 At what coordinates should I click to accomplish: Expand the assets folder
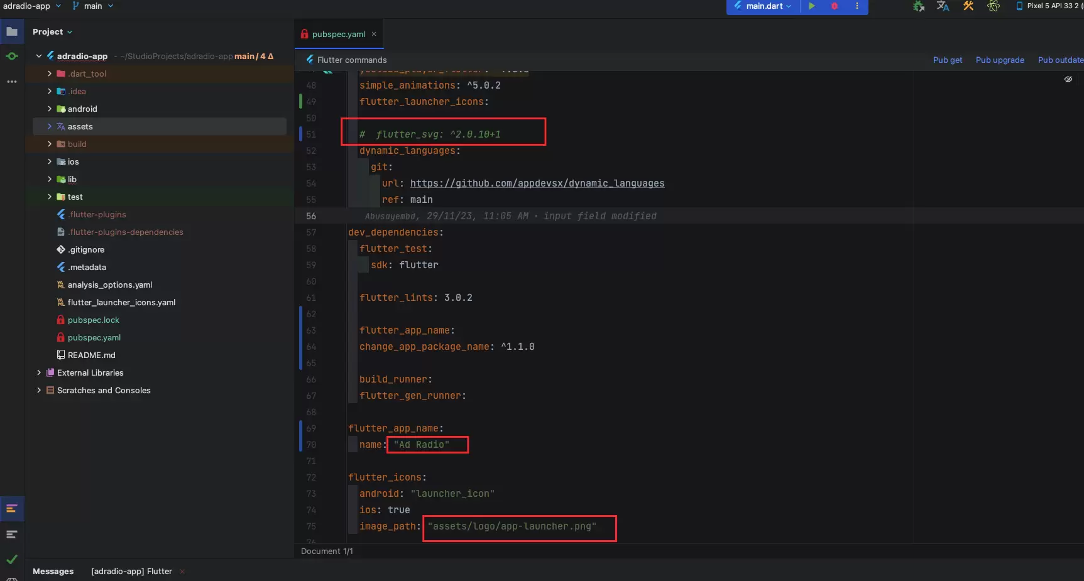(50, 126)
